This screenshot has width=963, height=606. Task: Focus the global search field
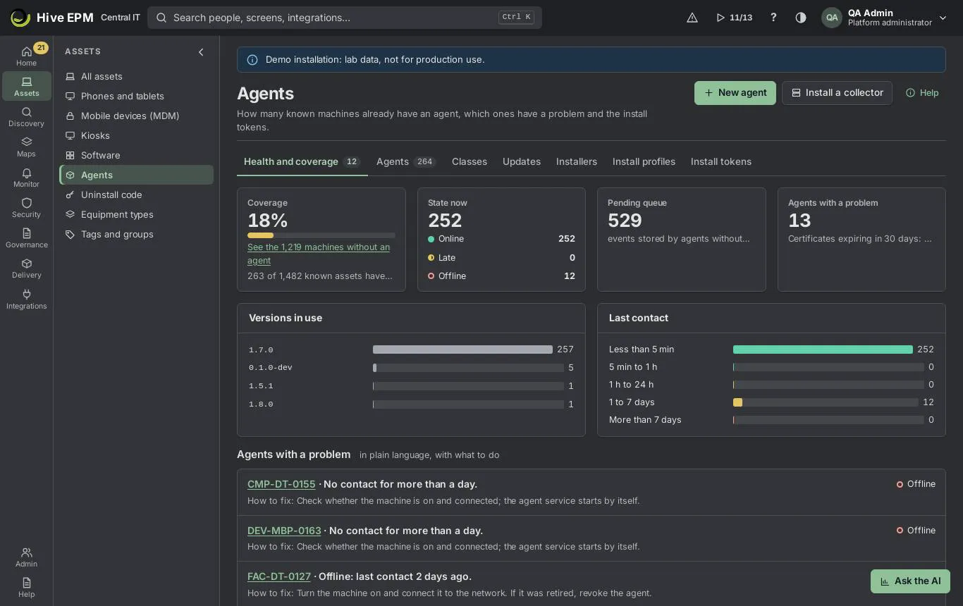tap(345, 18)
